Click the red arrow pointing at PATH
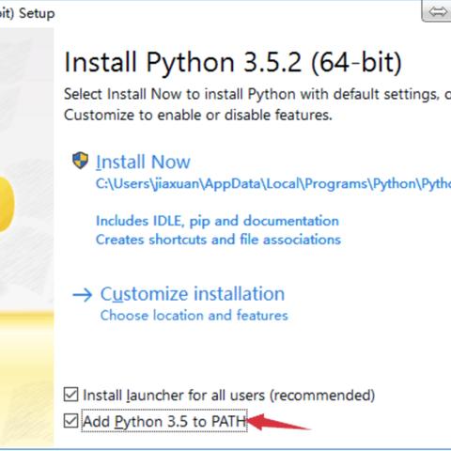 pyautogui.click(x=278, y=423)
